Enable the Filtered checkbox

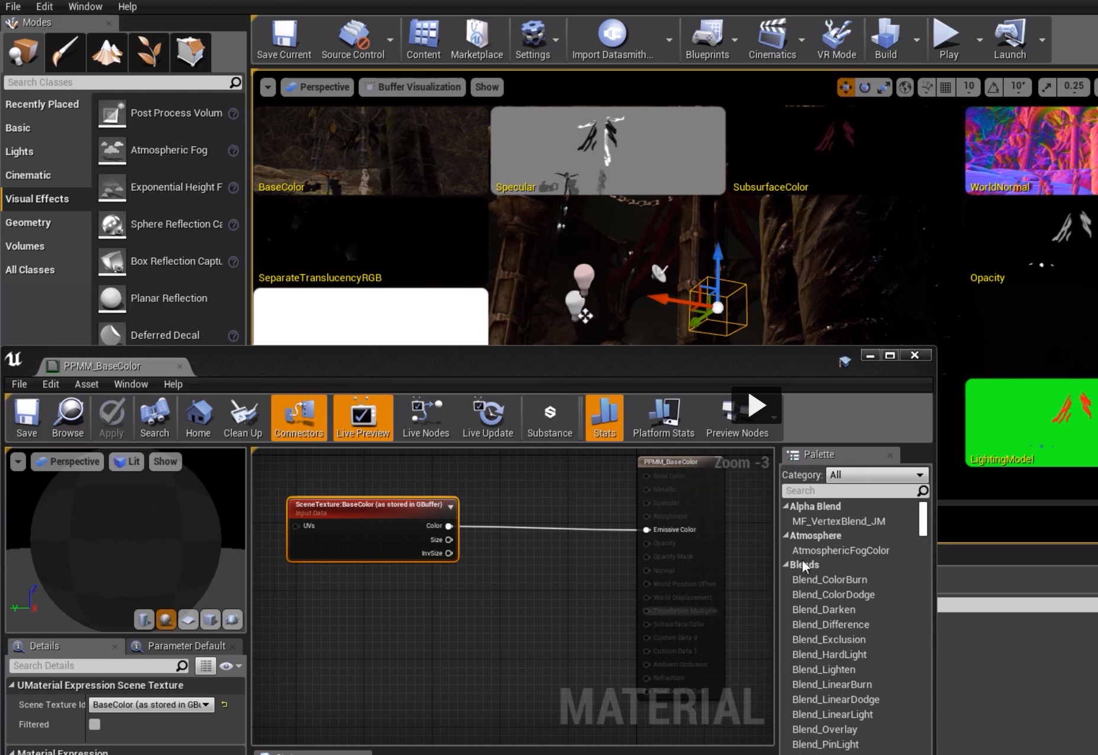click(95, 724)
